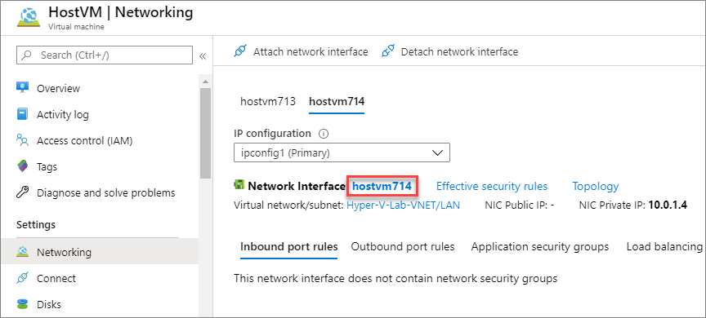Open Disks in the sidebar
Screen dimensions: 706x318
coord(49,304)
